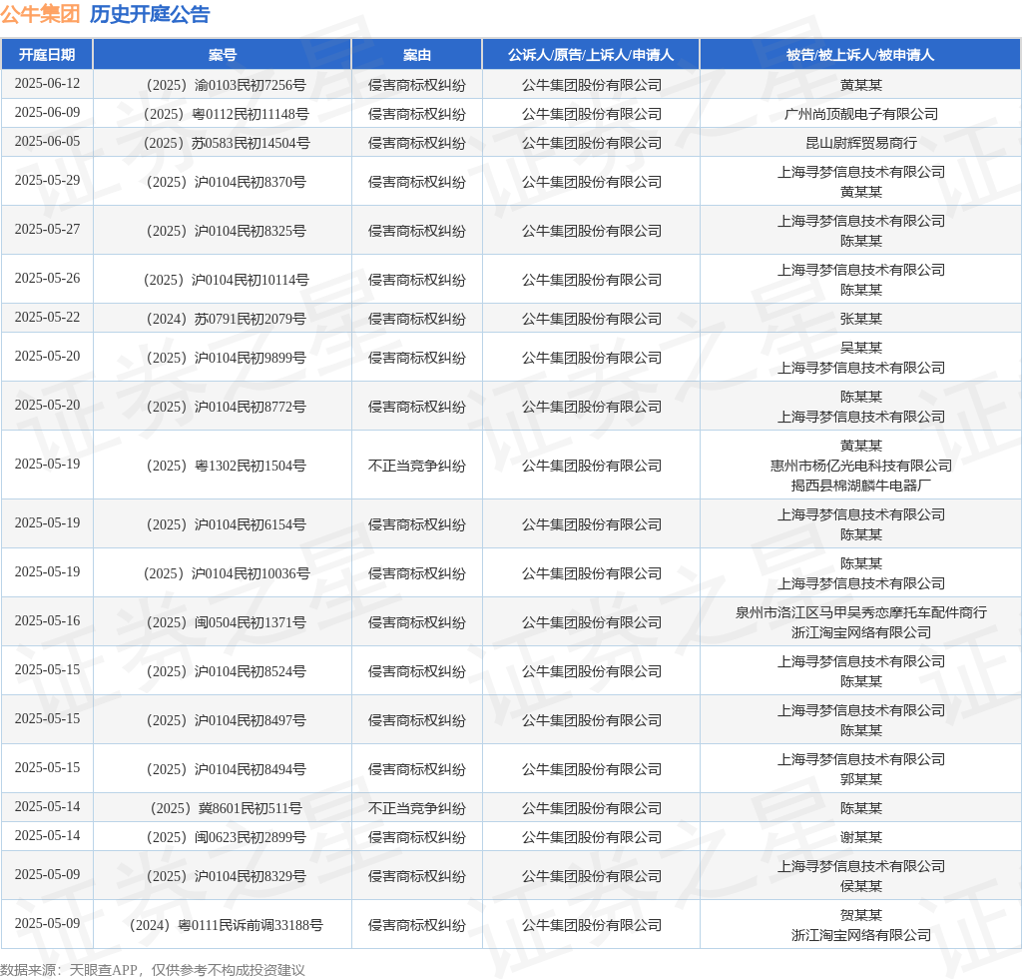Click 侵害商标权纠纷 in the 渝0103民初7256号 row

(416, 85)
